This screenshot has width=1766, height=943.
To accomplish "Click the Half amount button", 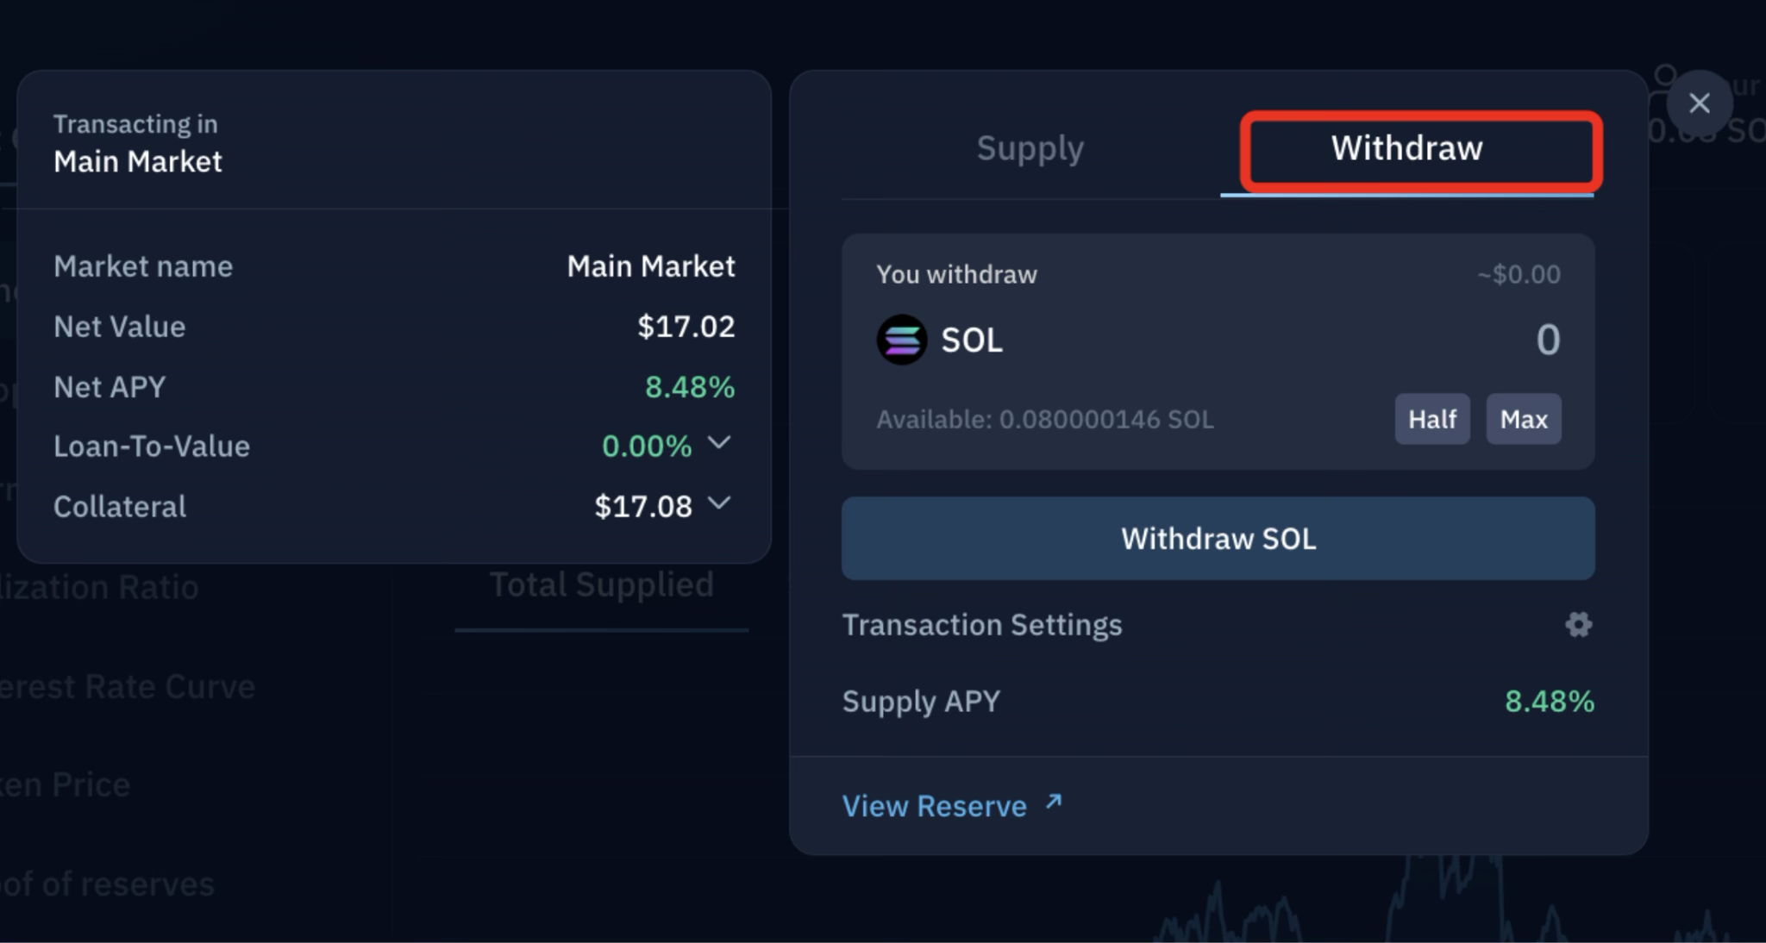I will tap(1431, 419).
